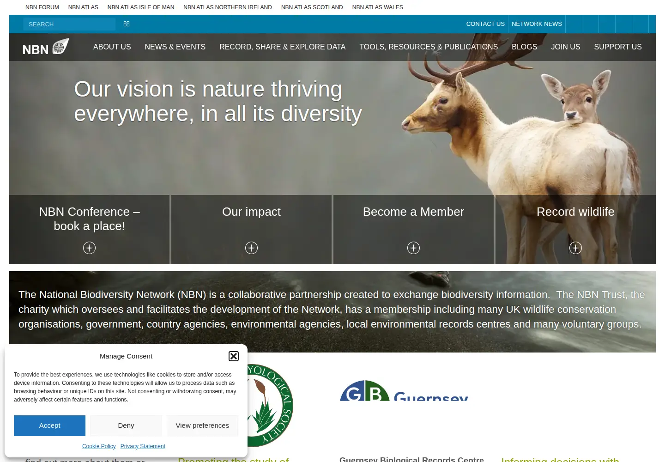The width and height of the screenshot is (665, 462).
Task: Open the NBN Forum link
Action: [x=42, y=7]
